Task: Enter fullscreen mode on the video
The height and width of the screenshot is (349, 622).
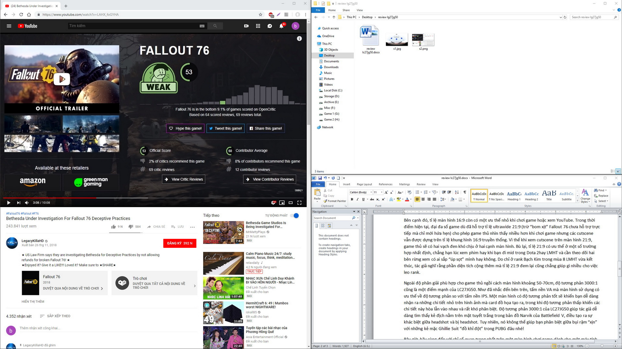Action: pyautogui.click(x=299, y=203)
